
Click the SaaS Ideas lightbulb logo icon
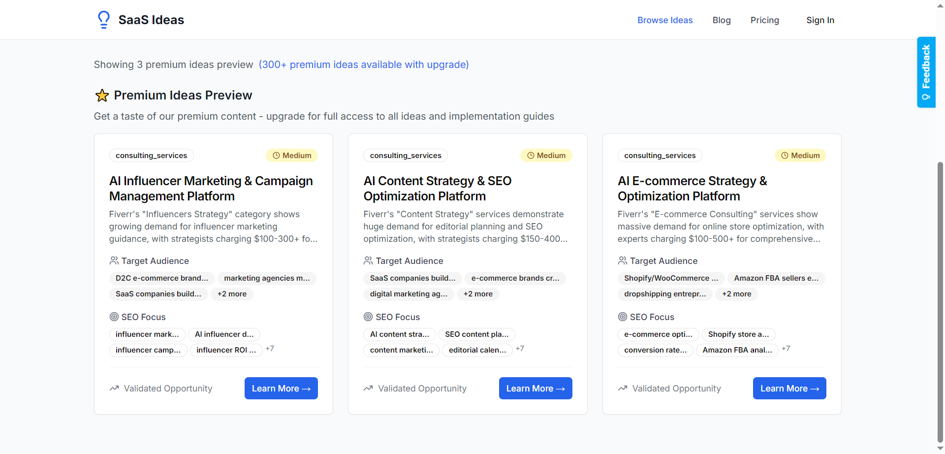[103, 20]
